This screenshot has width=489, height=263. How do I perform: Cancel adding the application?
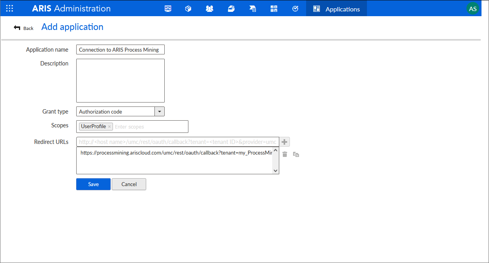pos(129,184)
